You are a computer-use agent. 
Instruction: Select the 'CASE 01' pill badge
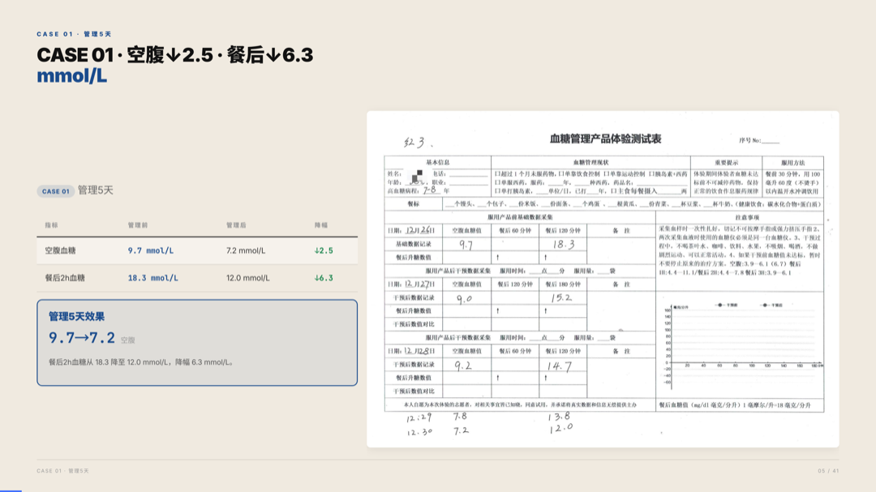click(55, 191)
